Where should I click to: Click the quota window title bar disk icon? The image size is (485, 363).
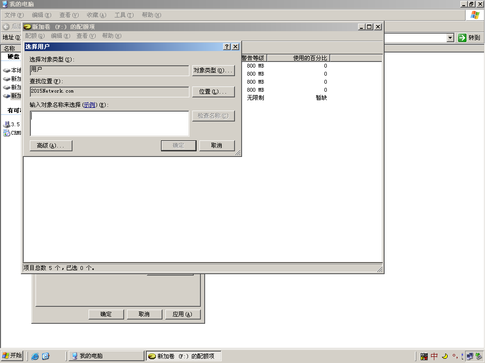27,27
